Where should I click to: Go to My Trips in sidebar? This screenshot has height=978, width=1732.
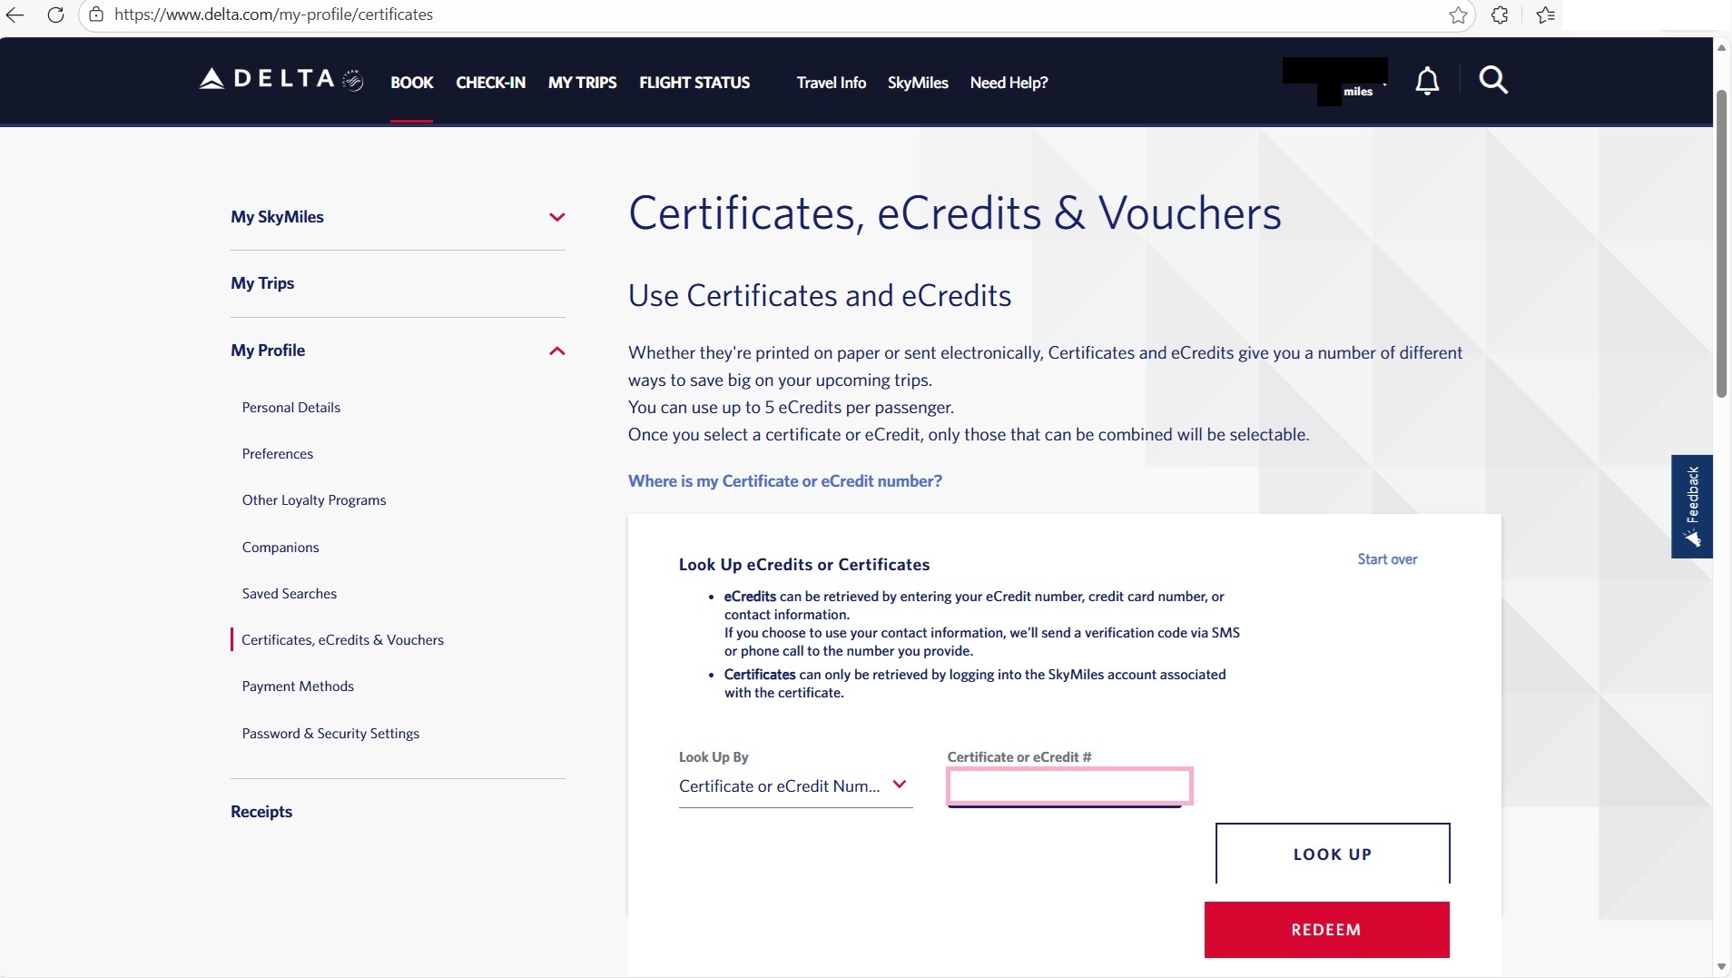coord(262,283)
